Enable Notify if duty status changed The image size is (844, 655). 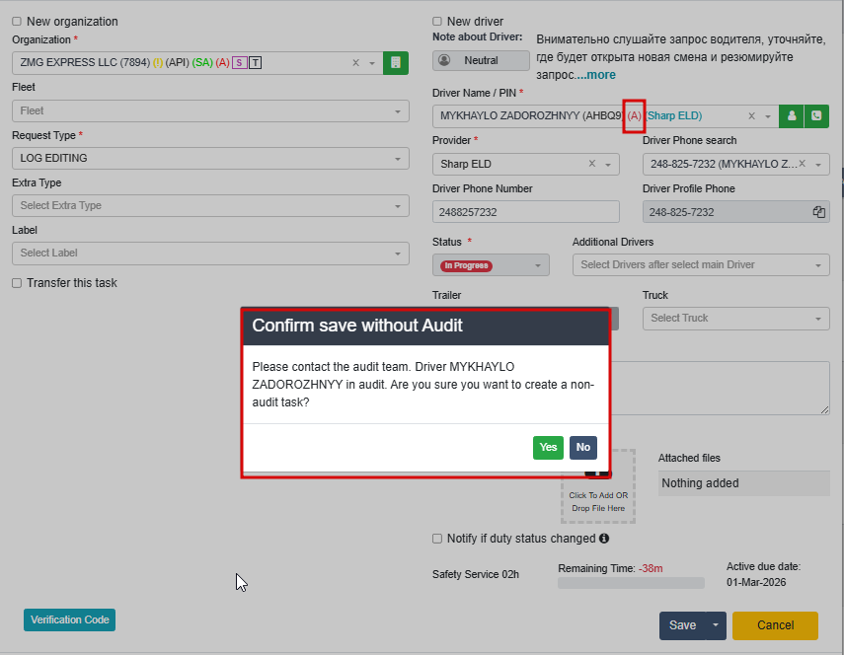click(437, 539)
